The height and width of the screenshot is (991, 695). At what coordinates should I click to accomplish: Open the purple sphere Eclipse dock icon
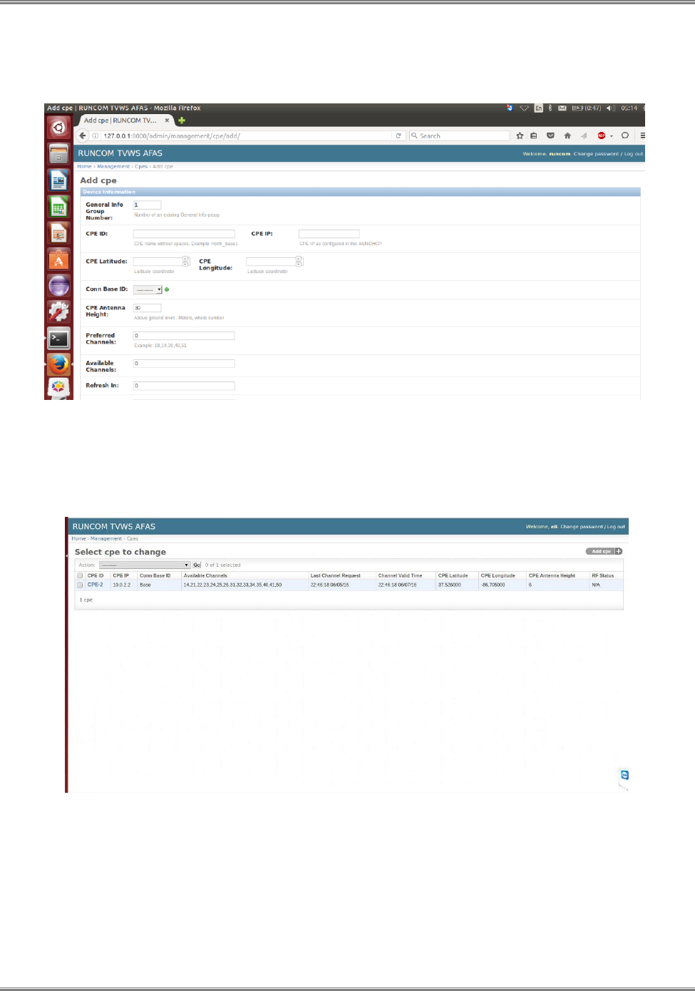(58, 286)
